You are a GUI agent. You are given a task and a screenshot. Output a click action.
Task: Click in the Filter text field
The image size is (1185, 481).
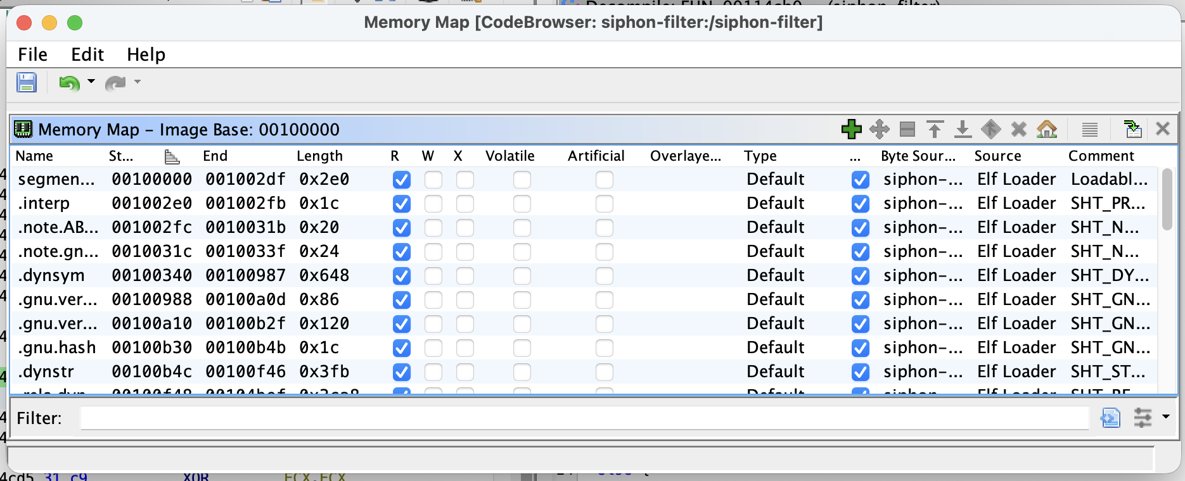(x=584, y=418)
